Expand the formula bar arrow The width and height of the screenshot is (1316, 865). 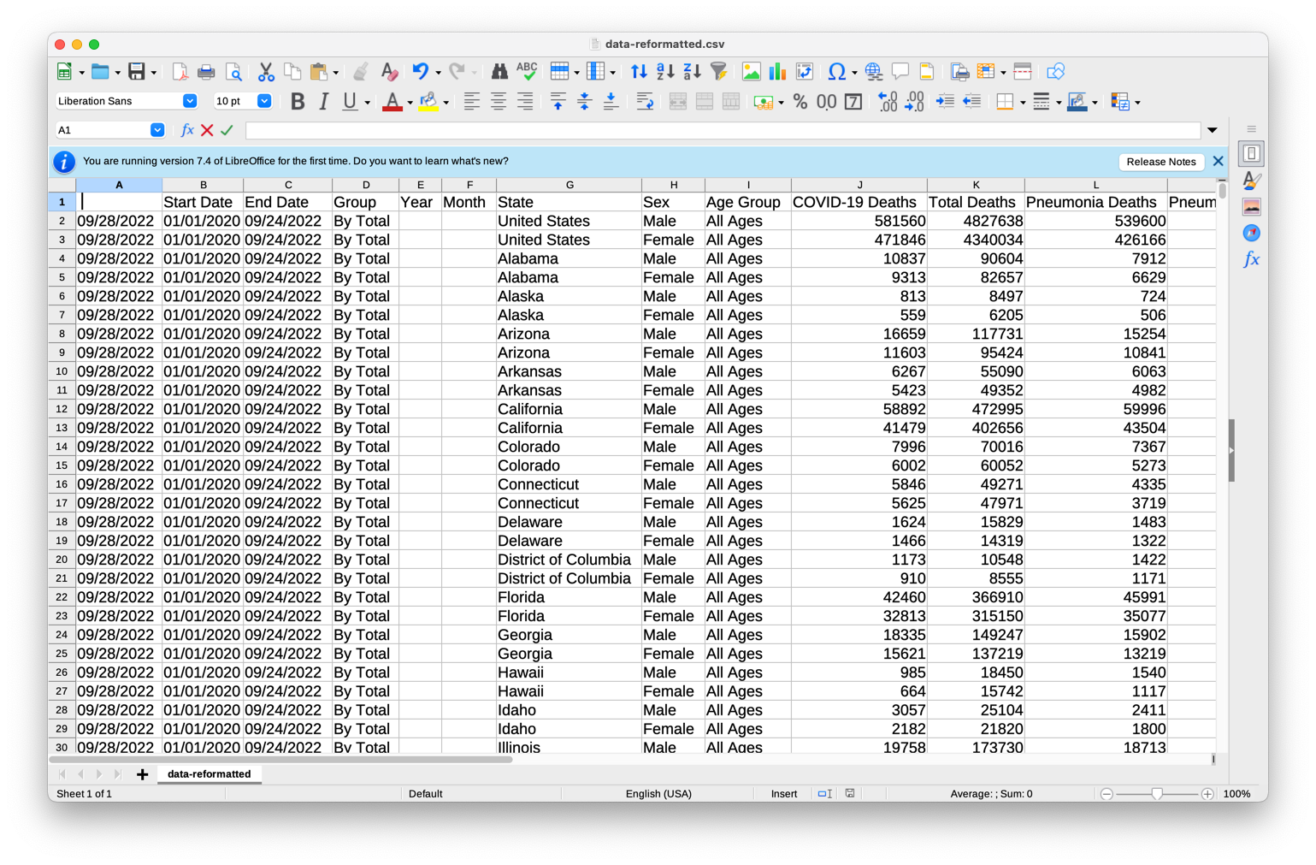pos(1213,131)
